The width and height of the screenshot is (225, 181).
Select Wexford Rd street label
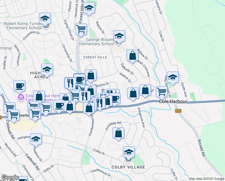(x=11, y=150)
